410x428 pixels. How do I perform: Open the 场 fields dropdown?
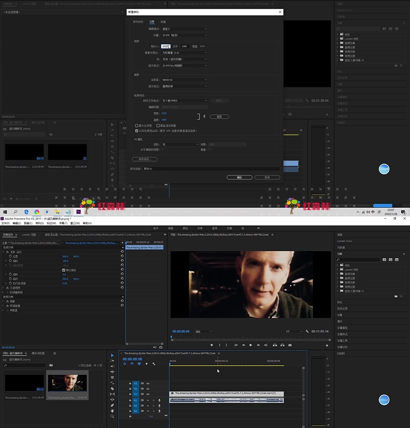tap(184, 59)
